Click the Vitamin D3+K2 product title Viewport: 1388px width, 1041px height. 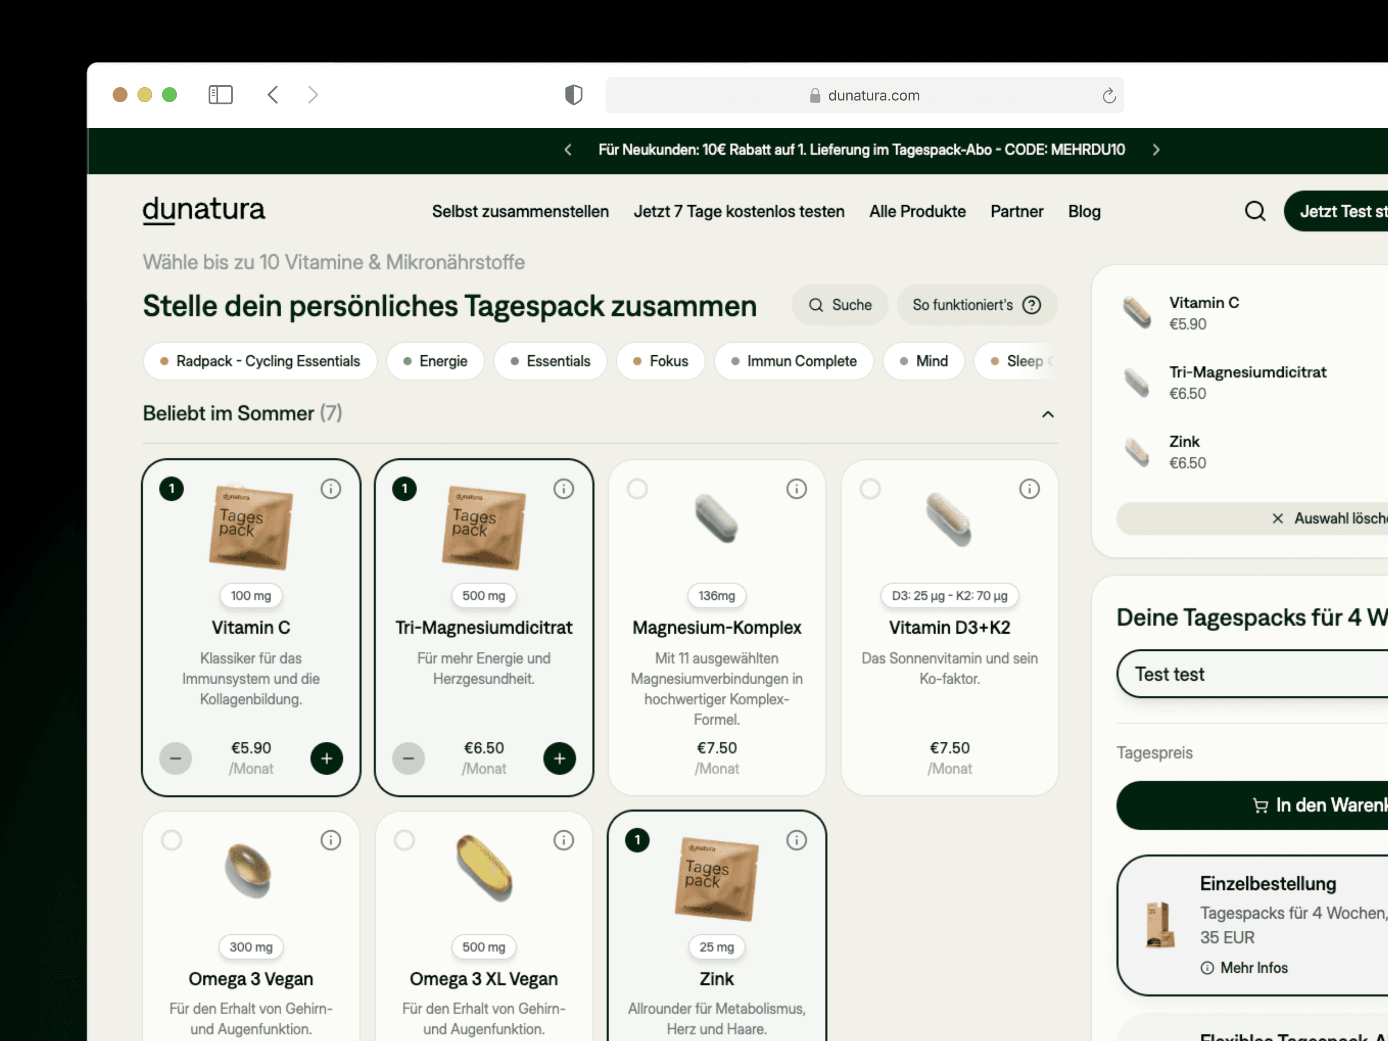click(x=950, y=627)
